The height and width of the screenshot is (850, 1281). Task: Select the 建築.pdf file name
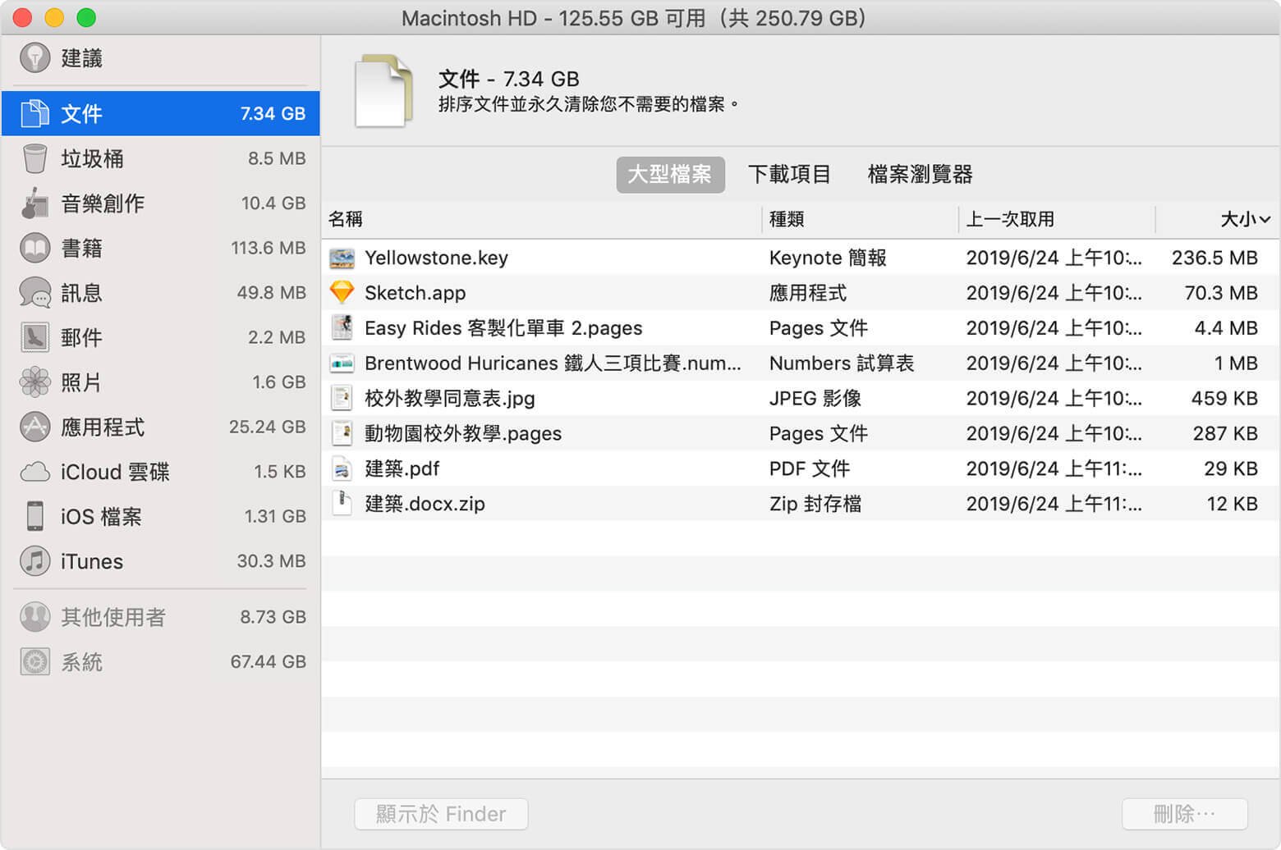point(402,468)
